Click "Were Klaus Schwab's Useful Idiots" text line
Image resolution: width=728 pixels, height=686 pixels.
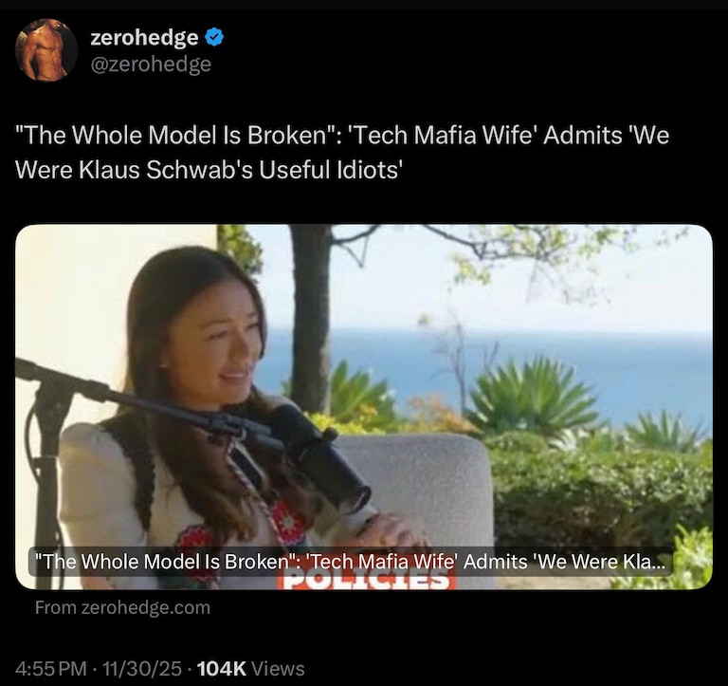[209, 170]
